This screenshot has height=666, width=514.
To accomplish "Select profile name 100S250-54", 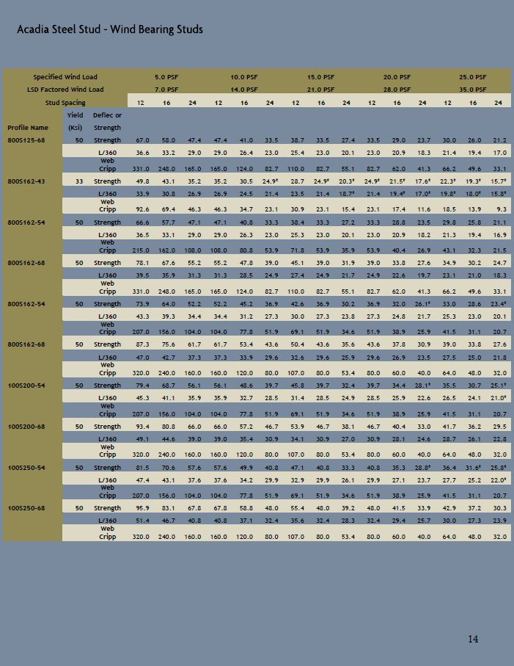I will pos(26,468).
